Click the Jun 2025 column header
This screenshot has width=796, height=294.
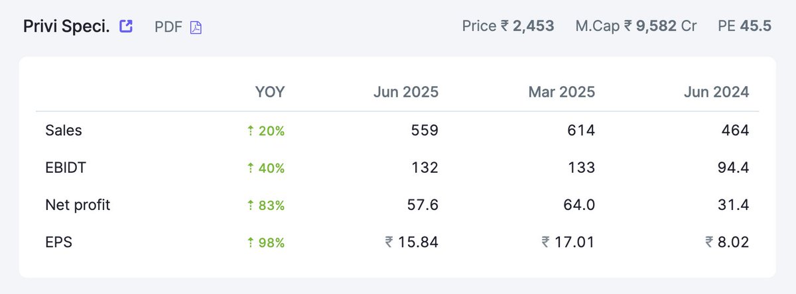pyautogui.click(x=405, y=92)
